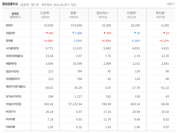Click the net income value 1,217
The height and width of the screenshot is (133, 177).
pyautogui.click(x=78, y=97)
